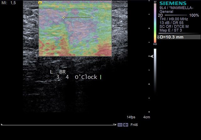Screen dimensions: 201x140
Task: Click the grayscale map bar
Action: pyautogui.click(x=155, y=85)
